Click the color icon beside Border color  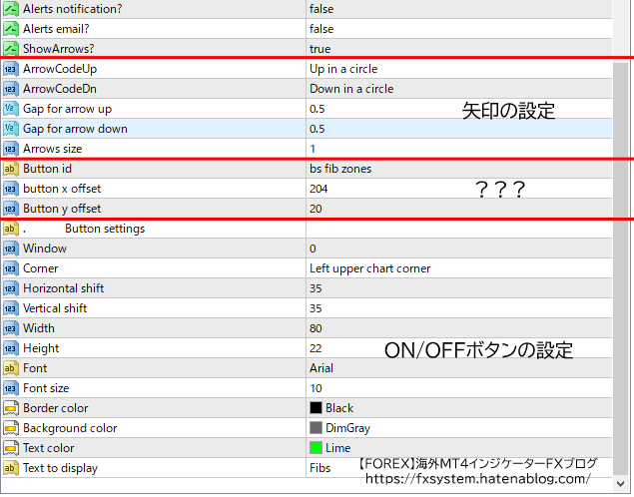[11, 408]
